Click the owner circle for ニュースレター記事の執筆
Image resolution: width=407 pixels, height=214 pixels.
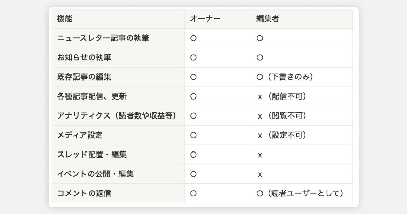click(x=193, y=38)
